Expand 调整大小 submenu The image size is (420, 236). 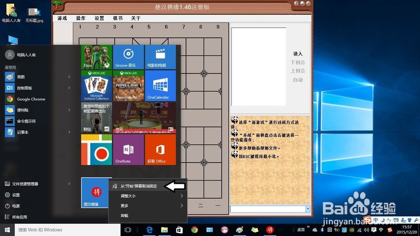[x=147, y=196]
